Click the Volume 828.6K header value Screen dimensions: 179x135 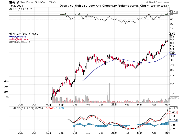click(x=129, y=6)
